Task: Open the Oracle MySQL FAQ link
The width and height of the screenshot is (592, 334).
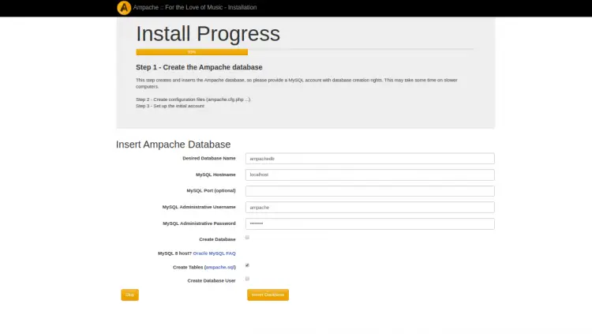Action: coord(214,253)
